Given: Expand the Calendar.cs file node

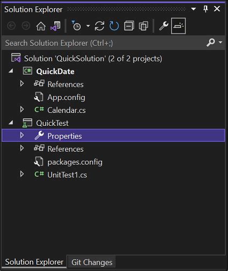Looking at the screenshot, I should (x=22, y=109).
